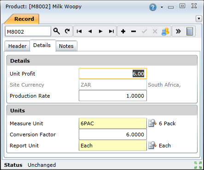Switch to the Header tab
The width and height of the screenshot is (204, 170).
point(17,46)
